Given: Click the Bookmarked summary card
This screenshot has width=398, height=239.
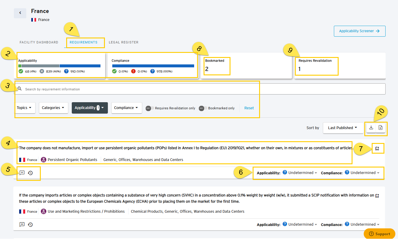Looking at the screenshot, I should [x=246, y=66].
